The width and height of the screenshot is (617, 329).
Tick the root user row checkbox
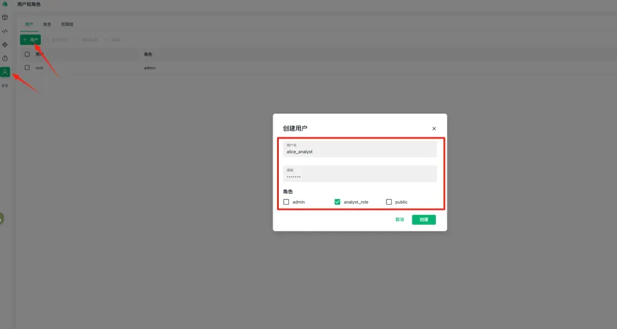pos(27,68)
